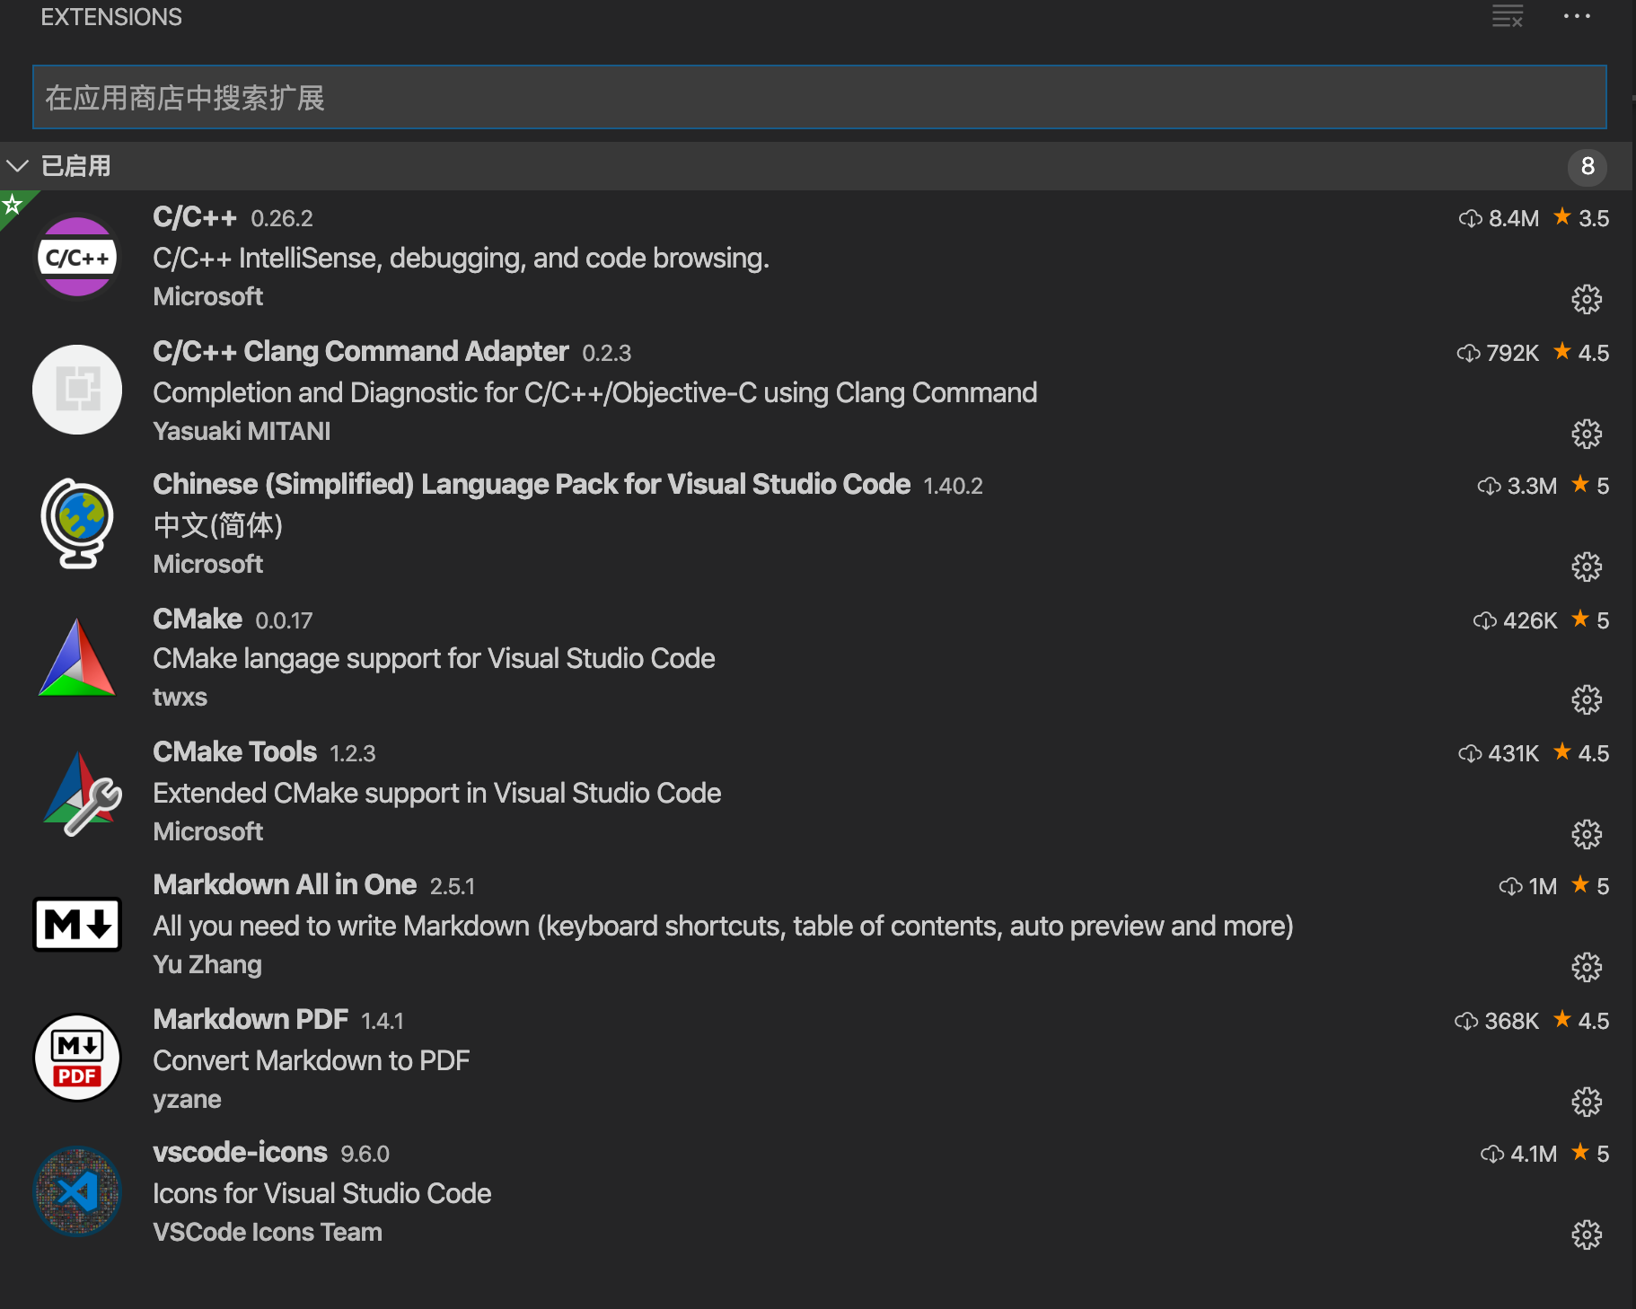Screen dimensions: 1636x1309
Task: Click the recommended star badge on C/C++
Action: pos(13,205)
